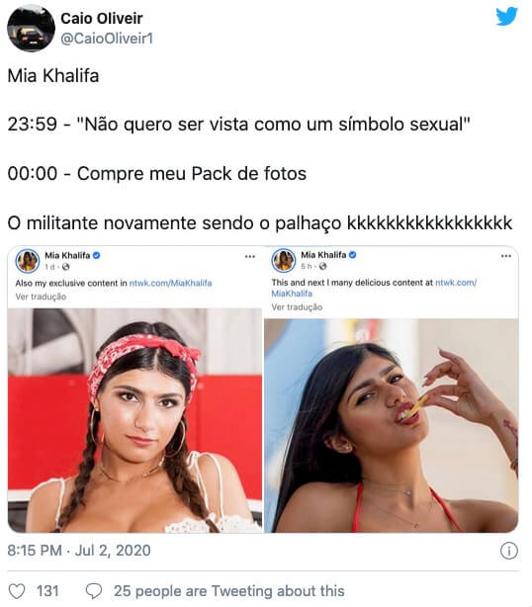
Task: Click the Twitter bird logo
Action: (506, 16)
